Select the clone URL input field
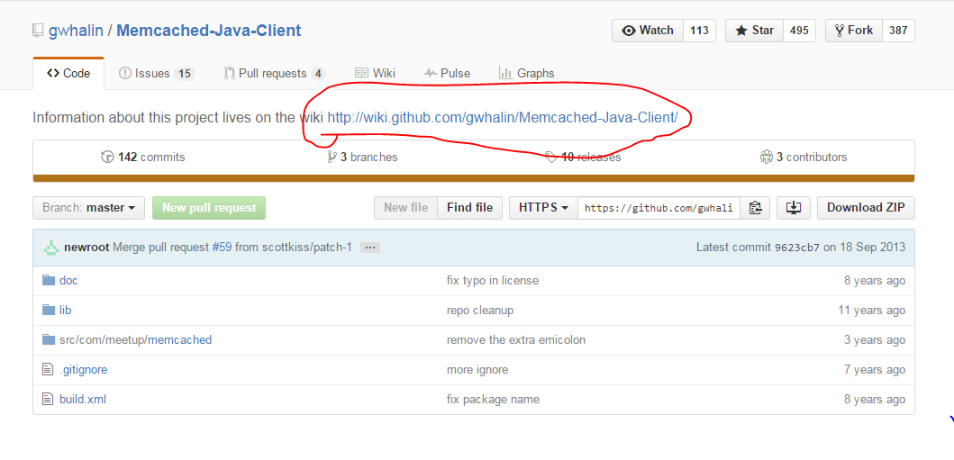This screenshot has width=954, height=460. click(x=659, y=208)
